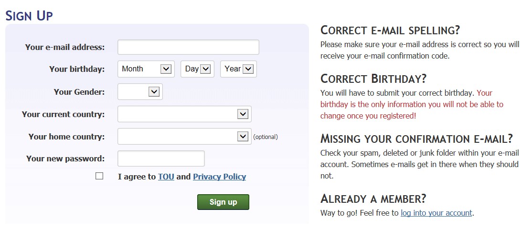The height and width of the screenshot is (238, 532).
Task: Check the agree to TOU checkbox
Action: (99, 176)
